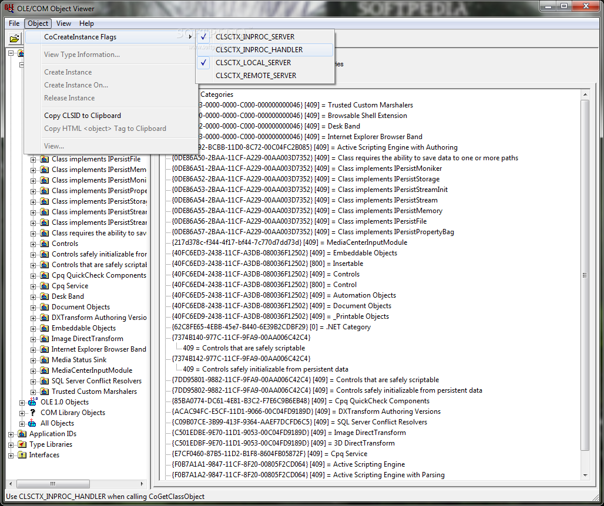Screen dimensions: 604x506
Task: Click the folder icon beside MediaCenterInputModule
Action: 45,370
